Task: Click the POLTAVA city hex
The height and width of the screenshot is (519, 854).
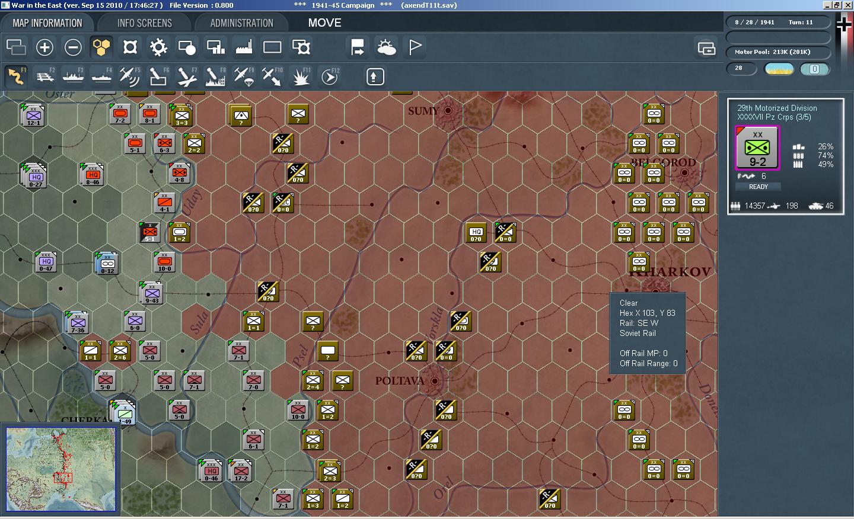Action: point(435,381)
